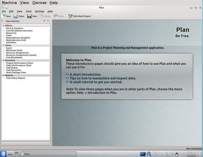
Task: Click the Plan window menu icon in titlebar
Action: 2,7
